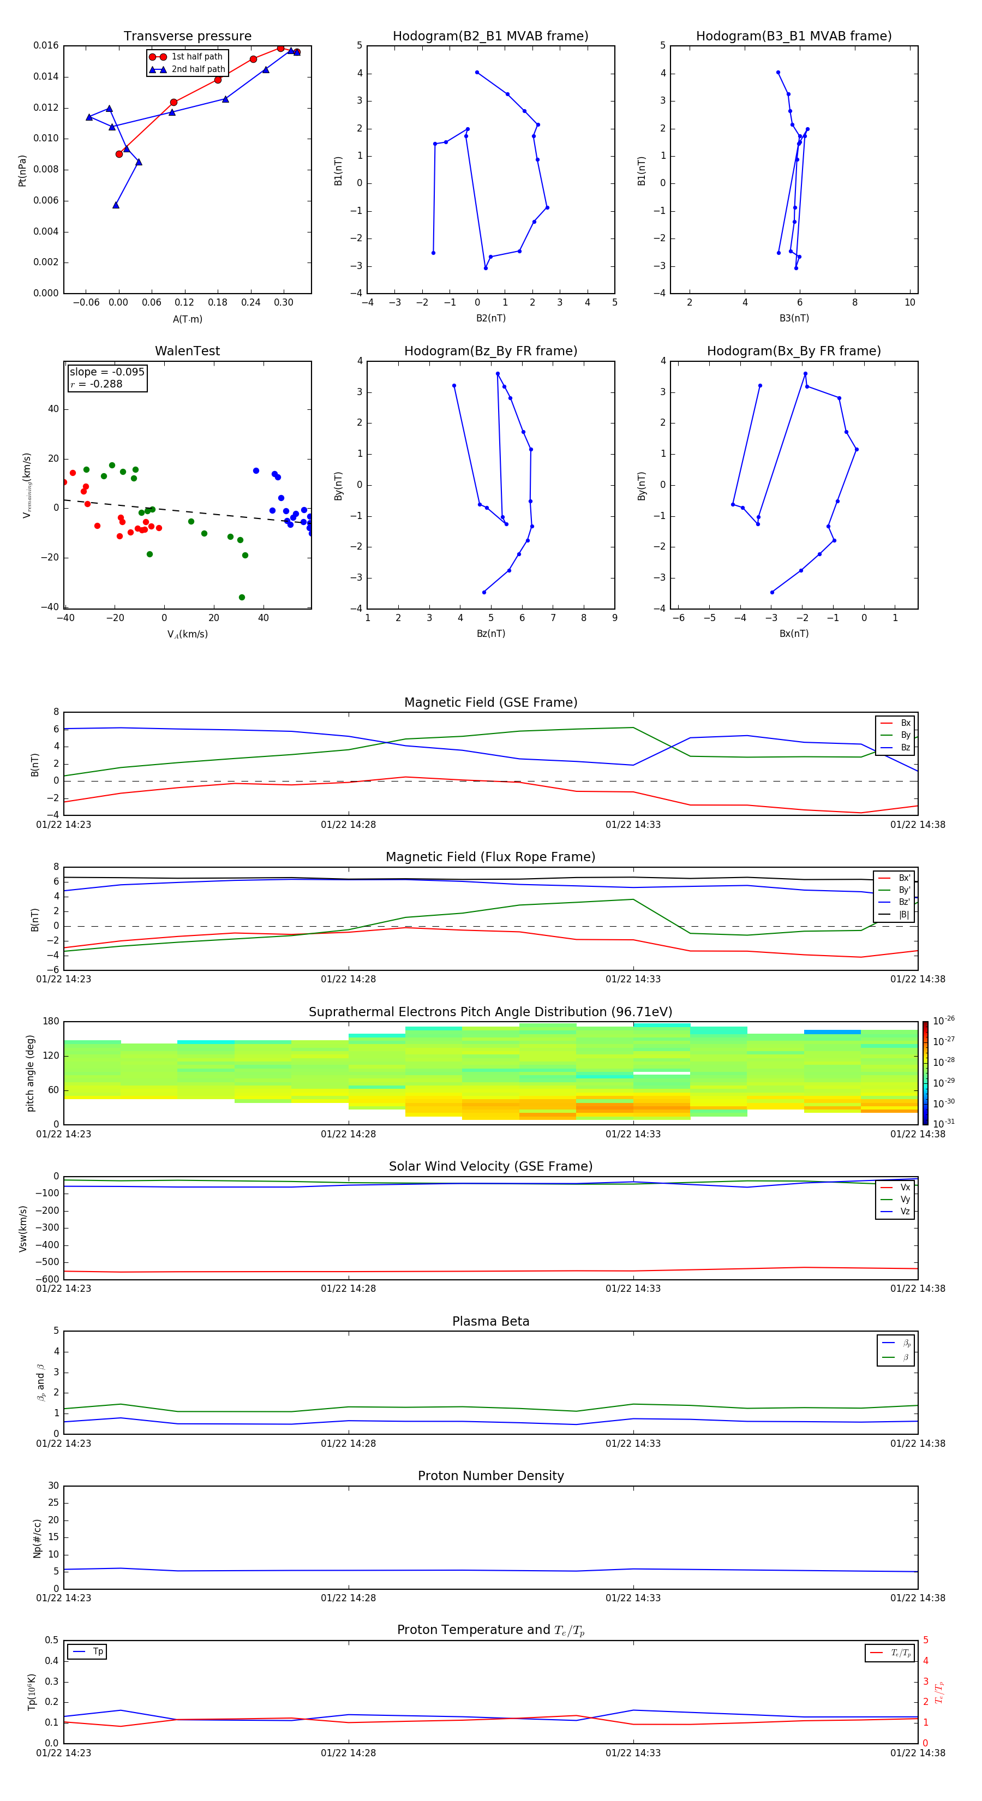Screen dimensions: 982x1801
Task: Click the 'r = -0.288' annotation
Action: pyautogui.click(x=97, y=384)
